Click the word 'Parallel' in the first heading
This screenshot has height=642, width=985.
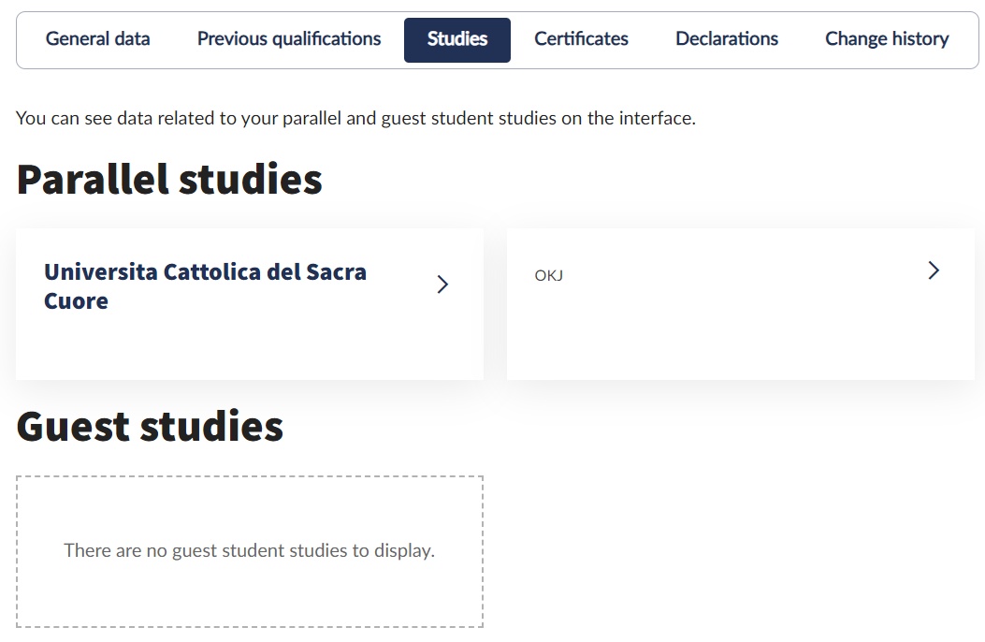tap(93, 179)
